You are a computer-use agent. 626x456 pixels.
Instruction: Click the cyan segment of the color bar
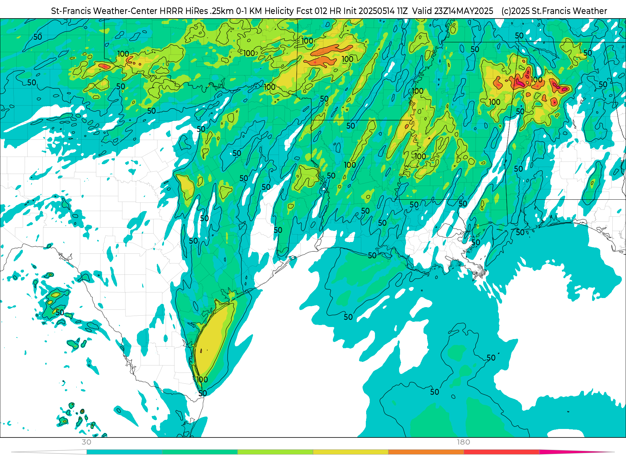coord(124,452)
